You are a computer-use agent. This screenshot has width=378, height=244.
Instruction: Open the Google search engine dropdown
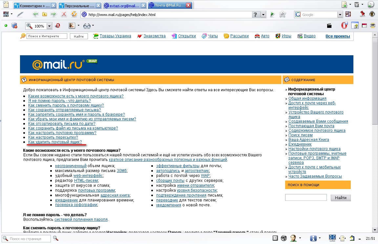340,15
